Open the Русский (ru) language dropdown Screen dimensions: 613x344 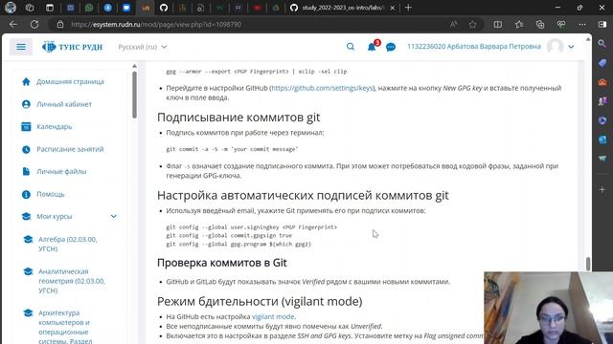143,47
